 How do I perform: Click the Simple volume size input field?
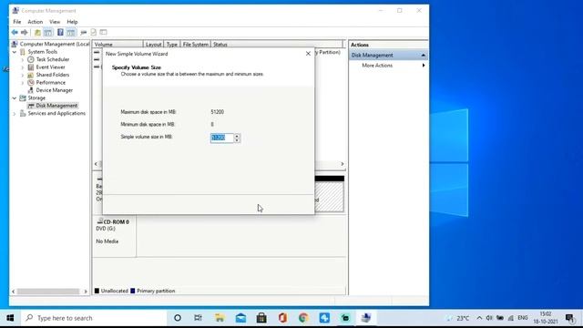pos(222,138)
